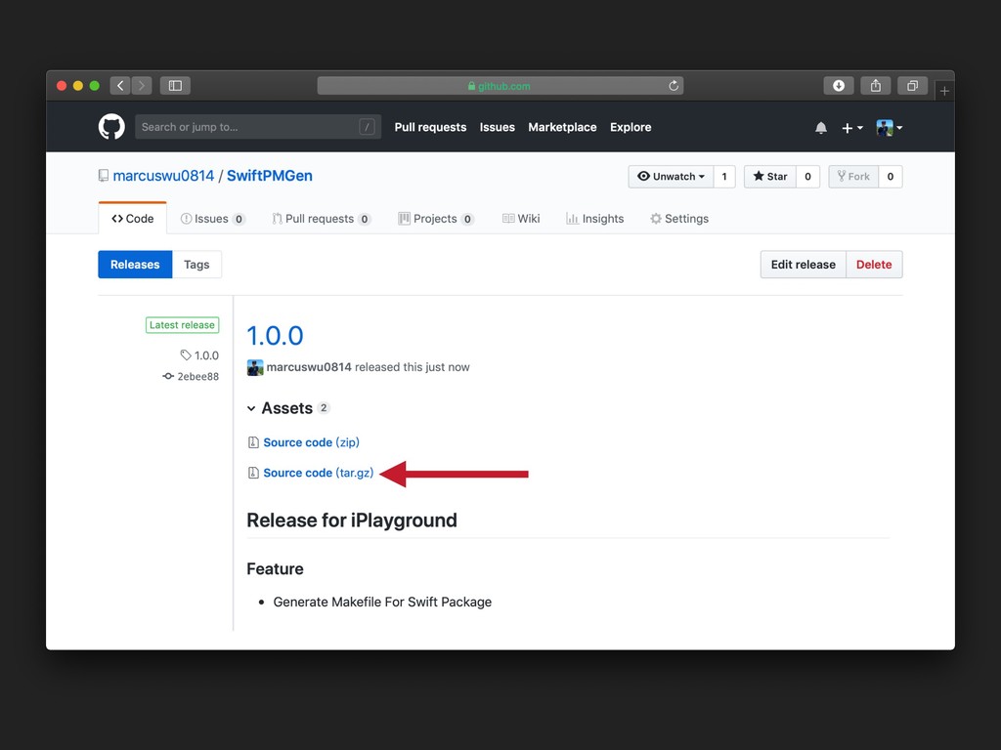
Task: Open the stargazers count next to Star
Action: pyautogui.click(x=807, y=177)
